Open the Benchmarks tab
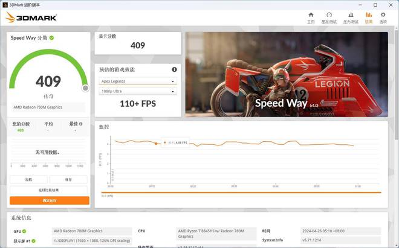 tap(329, 18)
